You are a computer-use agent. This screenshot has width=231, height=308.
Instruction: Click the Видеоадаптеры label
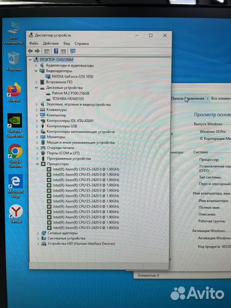tap(59, 71)
